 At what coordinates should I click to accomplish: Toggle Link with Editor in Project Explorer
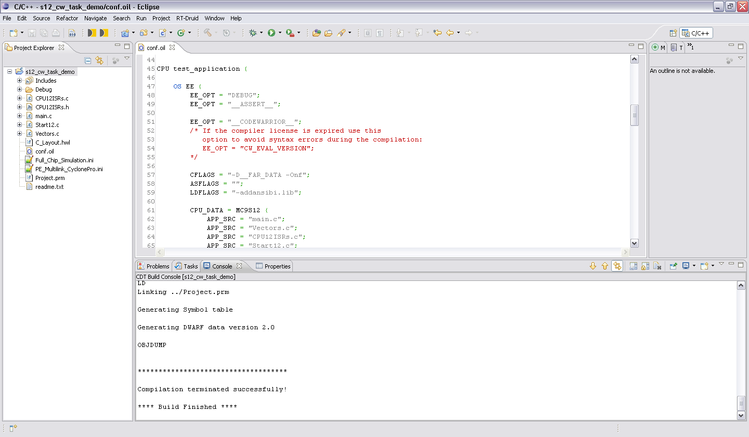(x=99, y=60)
